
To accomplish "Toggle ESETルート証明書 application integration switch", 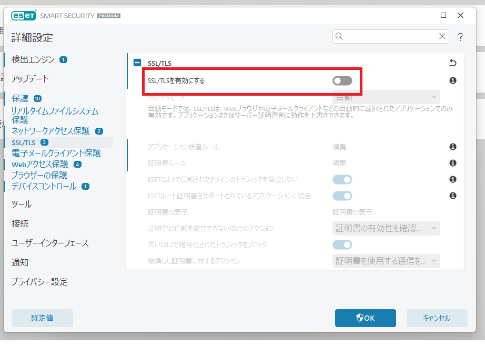I will tap(342, 196).
